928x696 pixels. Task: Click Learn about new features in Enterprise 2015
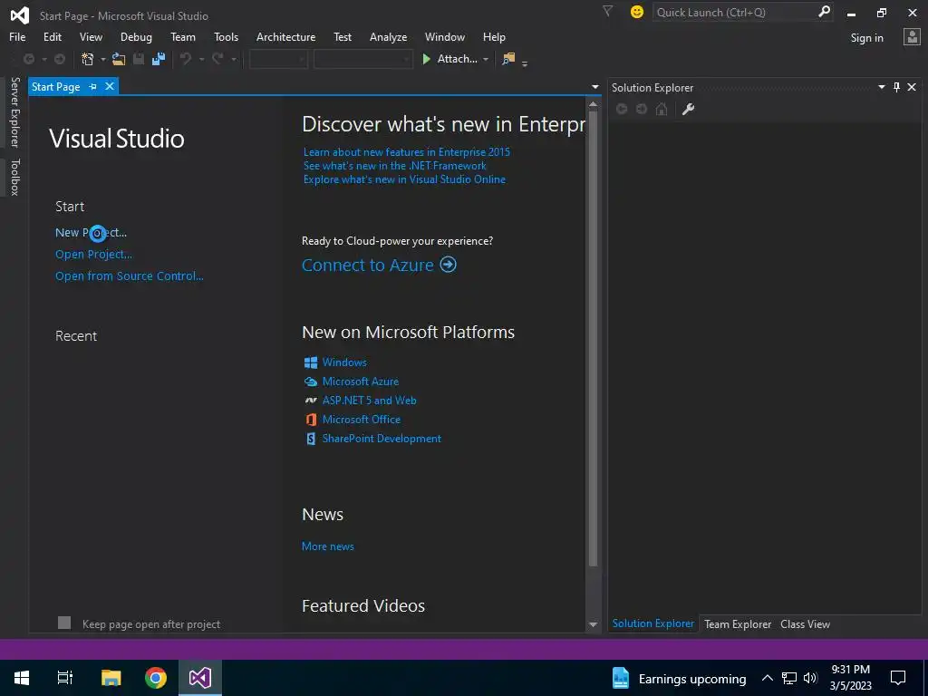tap(407, 152)
